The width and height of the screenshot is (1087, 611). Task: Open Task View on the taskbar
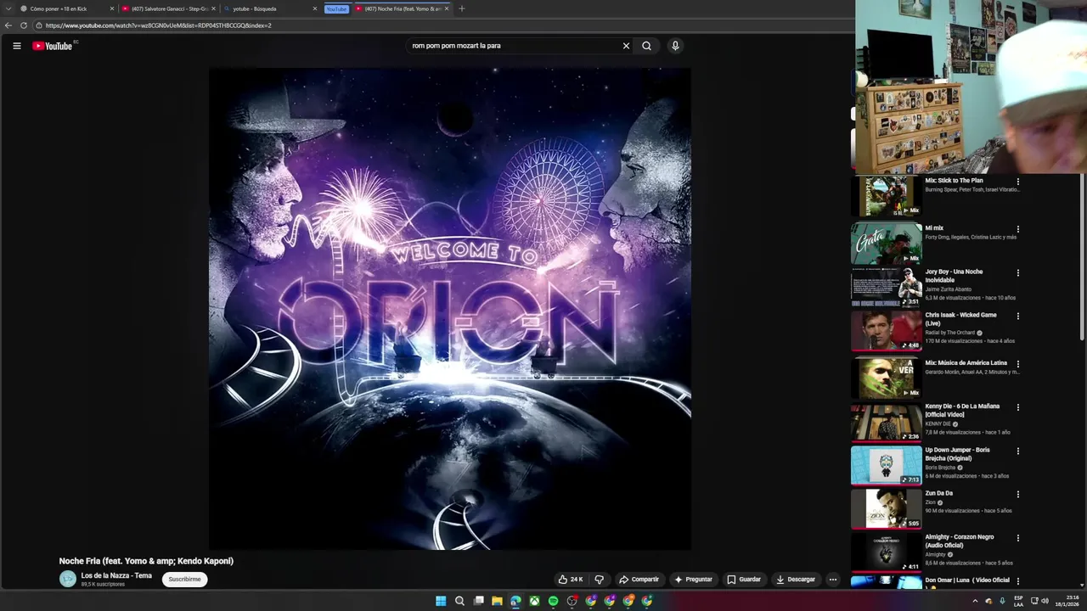pos(478,601)
